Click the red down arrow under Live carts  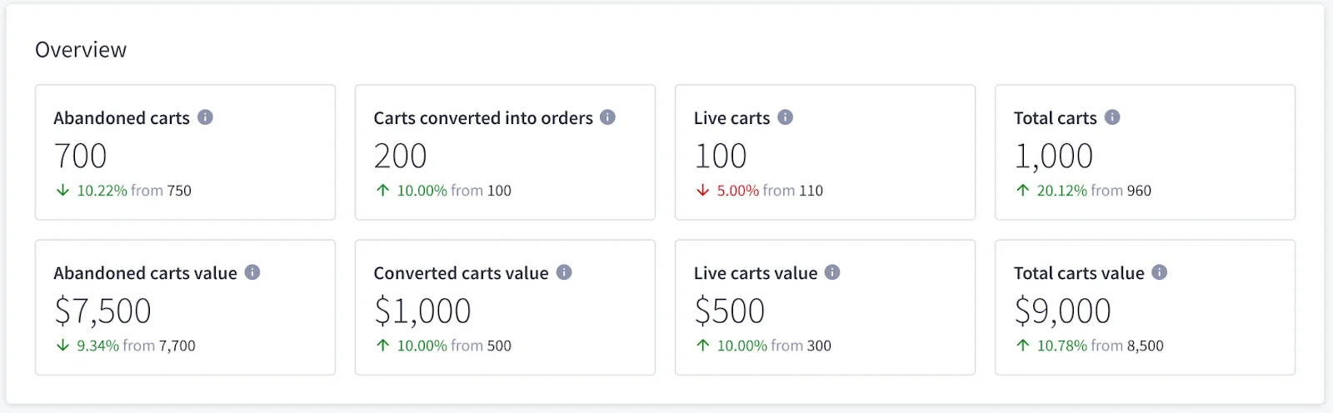coord(702,191)
